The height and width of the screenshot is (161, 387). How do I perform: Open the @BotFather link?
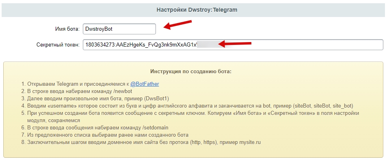click(x=145, y=84)
